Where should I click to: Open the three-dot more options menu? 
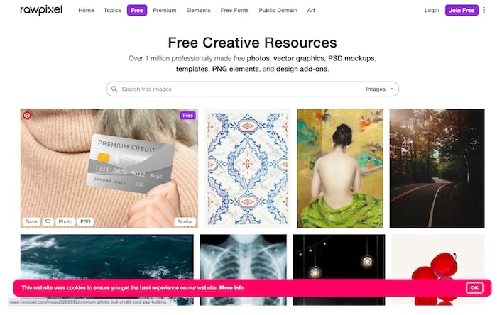coord(484,10)
